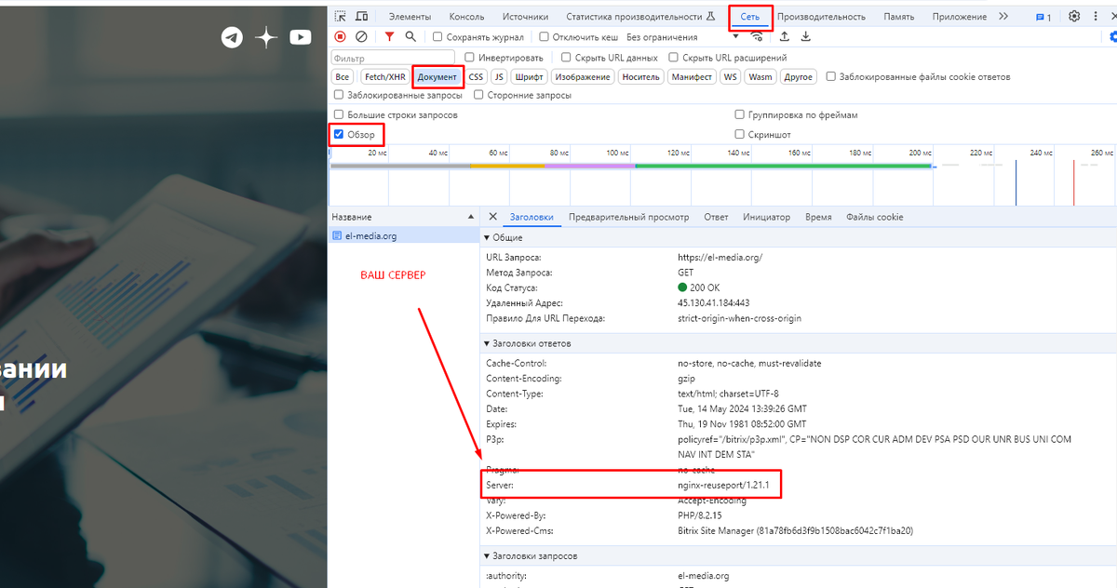1117x588 pixels.
Task: Open the Приложение tab
Action: click(958, 17)
